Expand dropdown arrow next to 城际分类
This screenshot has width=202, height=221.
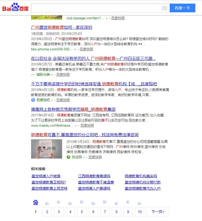52,75
